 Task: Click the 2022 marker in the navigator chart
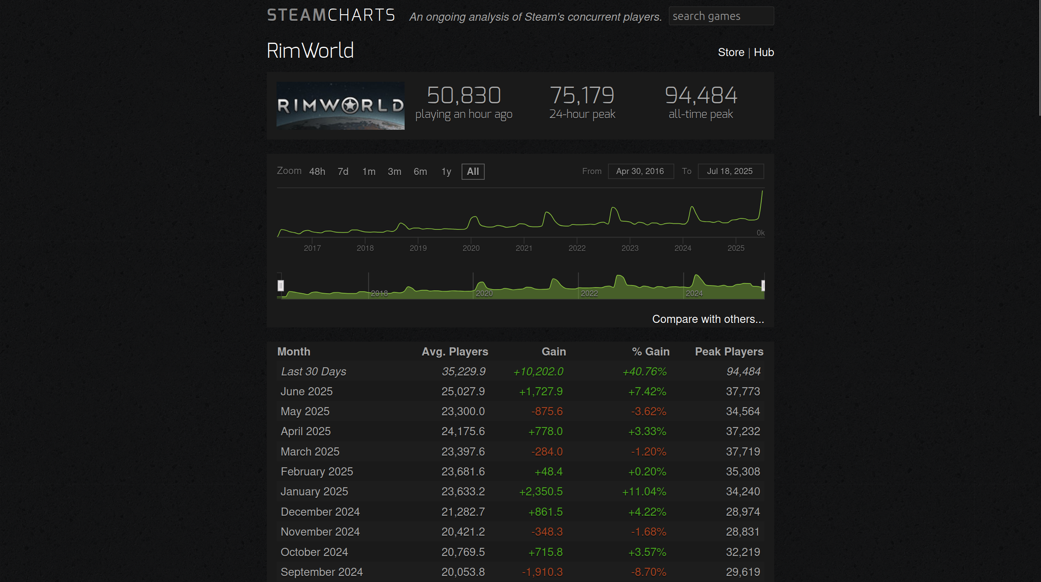click(x=589, y=294)
